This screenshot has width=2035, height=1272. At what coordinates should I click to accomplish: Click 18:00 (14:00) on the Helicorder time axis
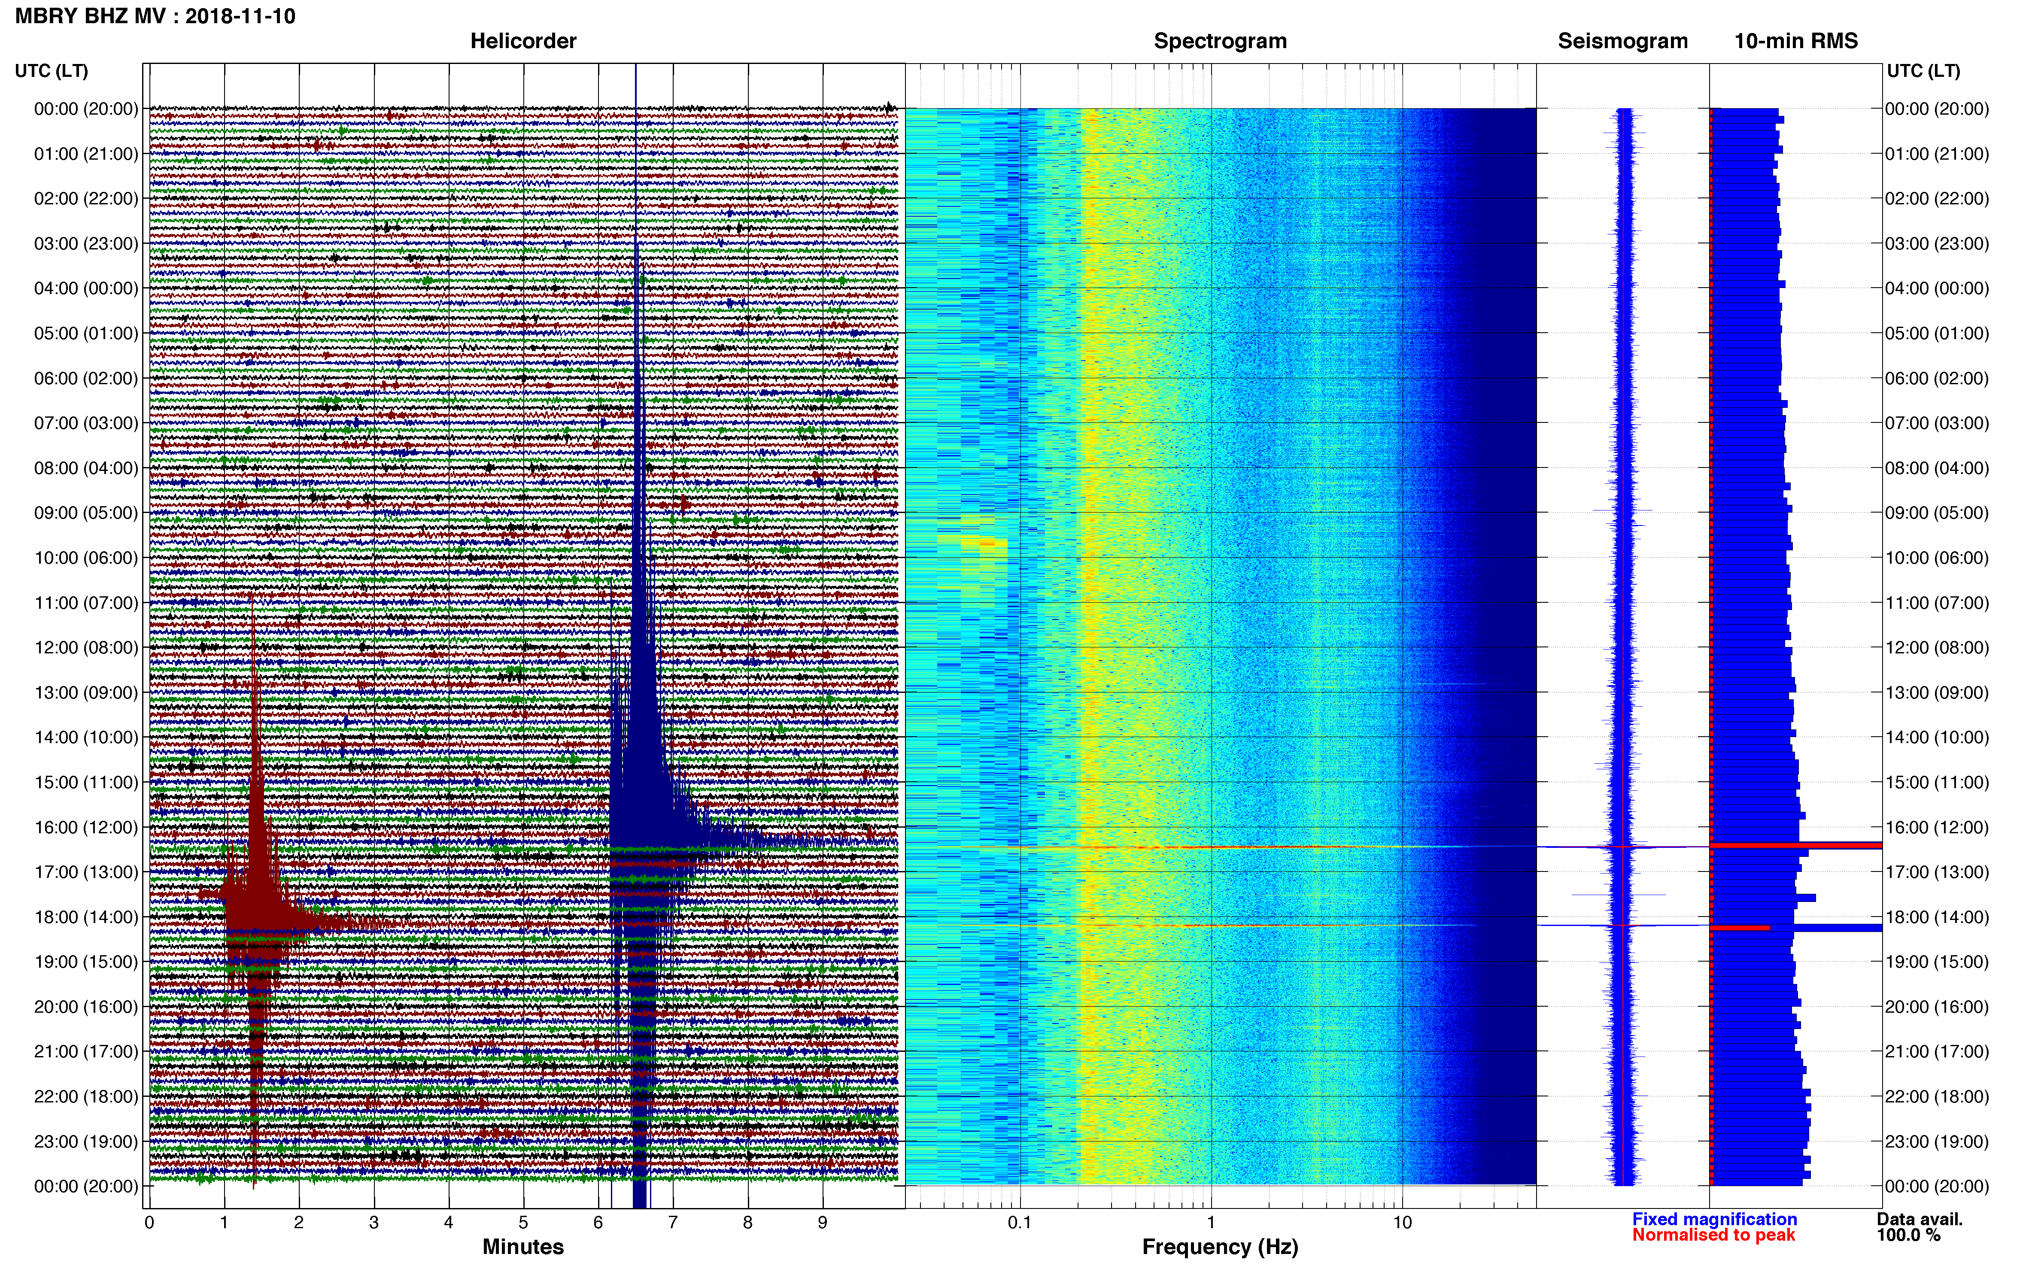pyautogui.click(x=86, y=917)
